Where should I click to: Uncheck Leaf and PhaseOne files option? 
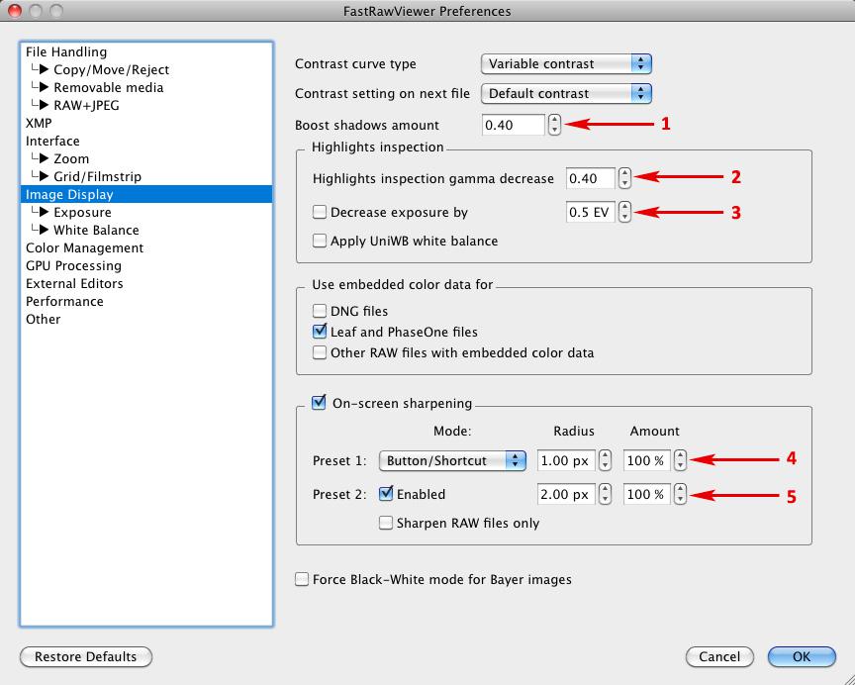click(320, 332)
